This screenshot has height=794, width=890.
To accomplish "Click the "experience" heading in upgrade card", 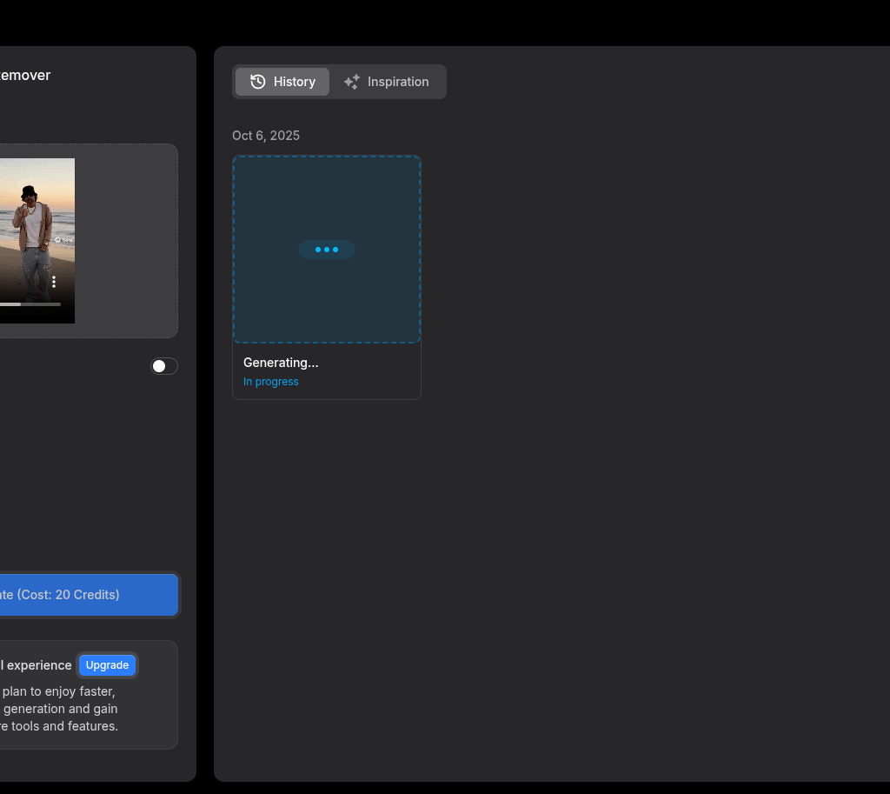I will pyautogui.click(x=37, y=665).
